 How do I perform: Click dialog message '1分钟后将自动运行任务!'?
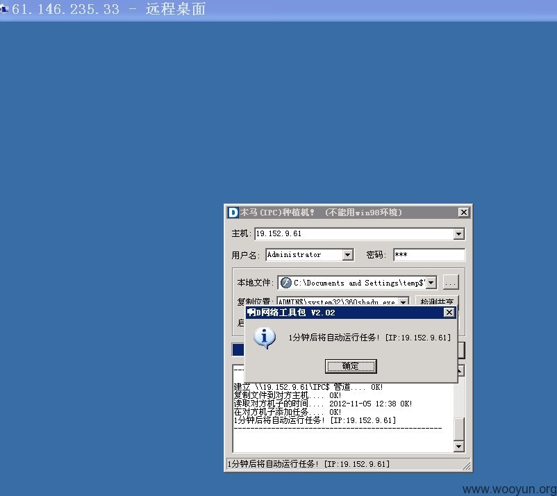pos(334,338)
